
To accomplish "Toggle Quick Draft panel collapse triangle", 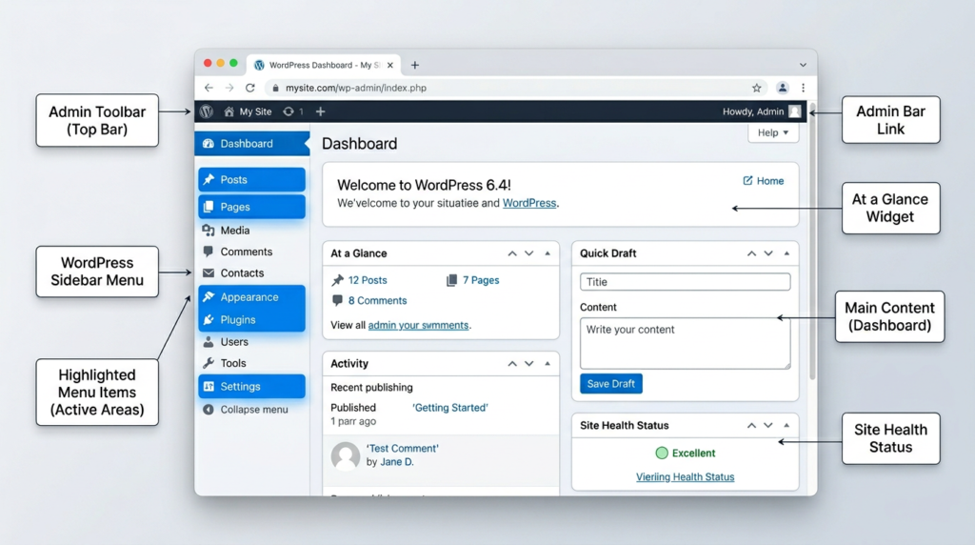I will (786, 253).
